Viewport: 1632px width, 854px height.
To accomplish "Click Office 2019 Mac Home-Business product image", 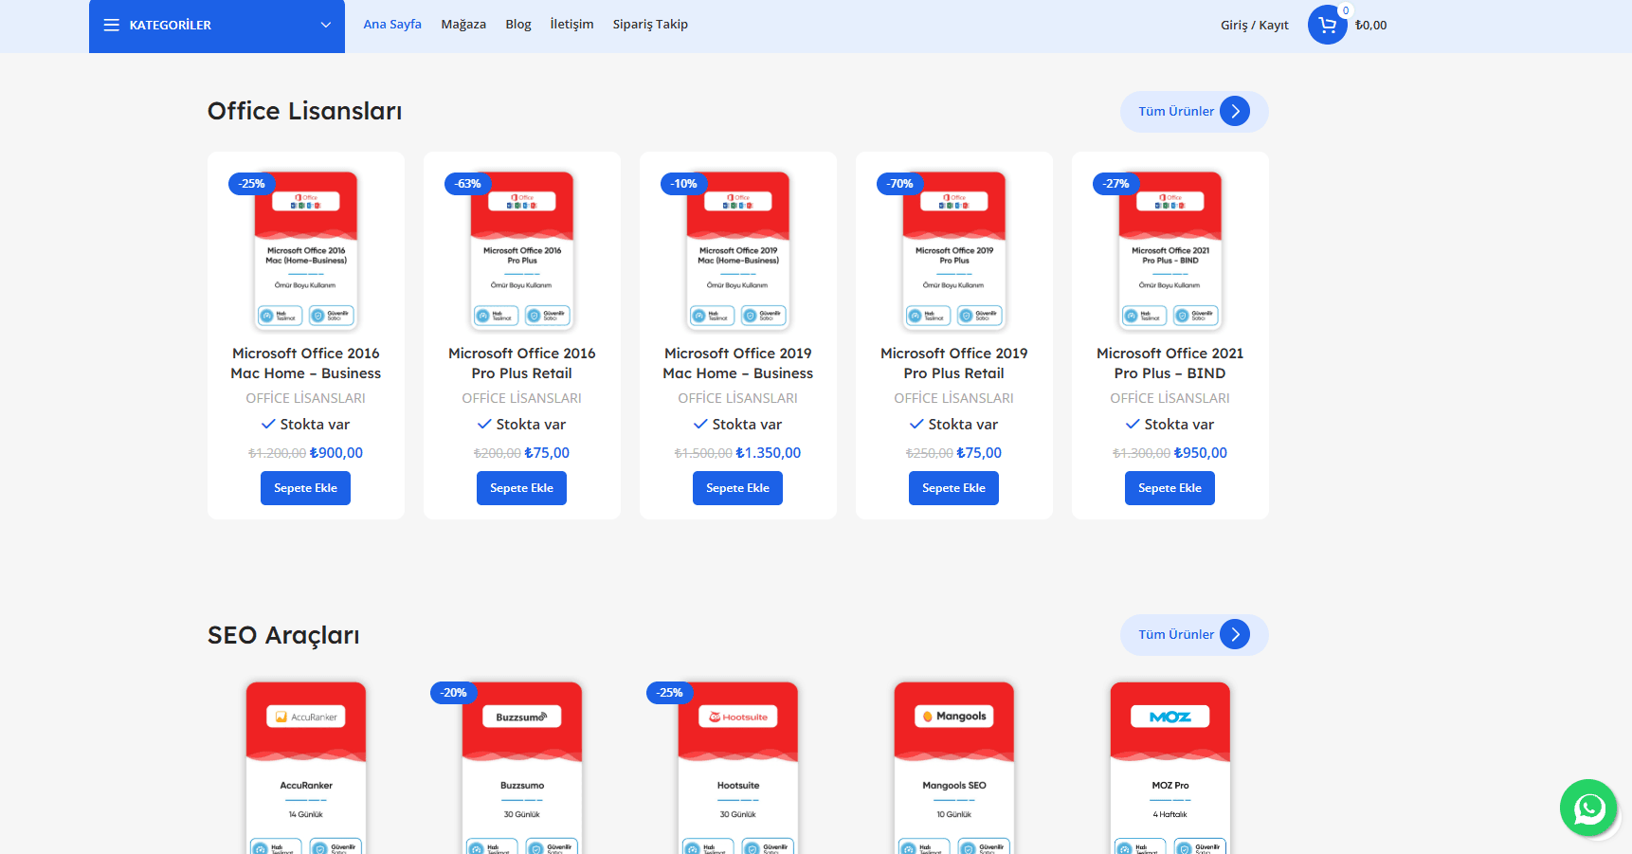I will [738, 250].
